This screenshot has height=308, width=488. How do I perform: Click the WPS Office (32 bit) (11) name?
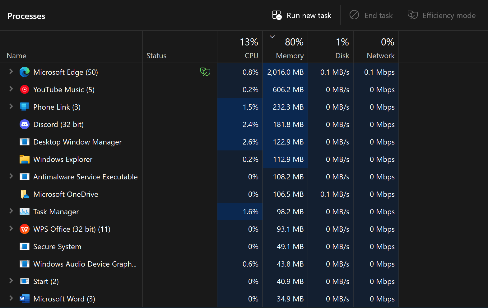[72, 229]
